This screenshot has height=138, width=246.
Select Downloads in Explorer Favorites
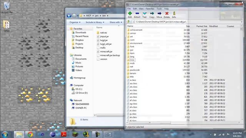(81, 33)
